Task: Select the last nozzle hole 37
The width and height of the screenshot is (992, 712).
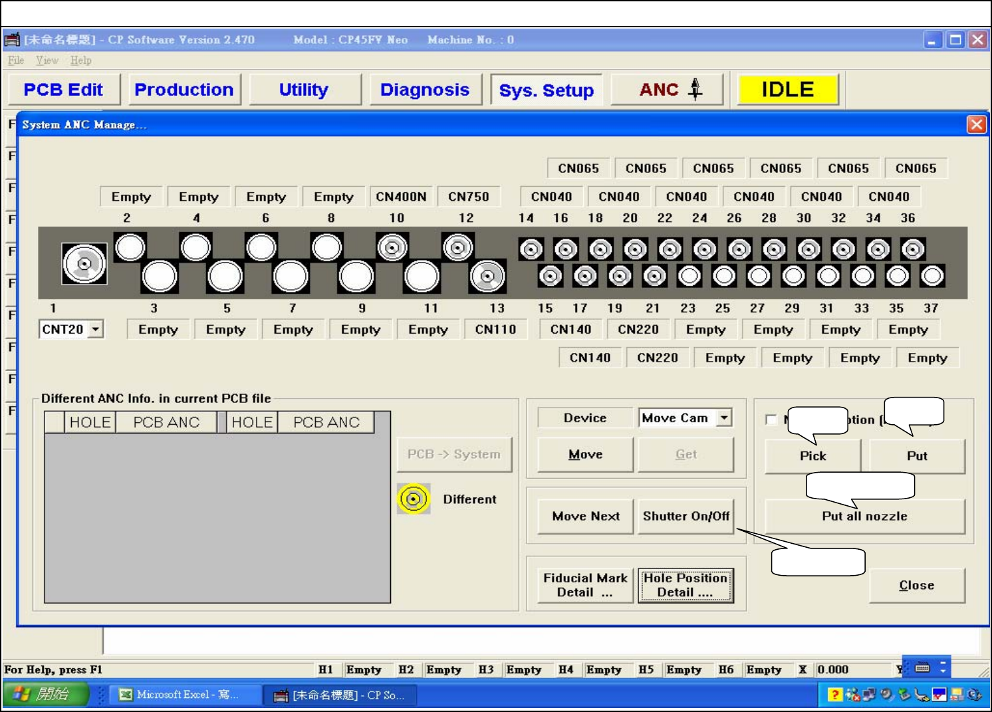Action: pyautogui.click(x=932, y=276)
